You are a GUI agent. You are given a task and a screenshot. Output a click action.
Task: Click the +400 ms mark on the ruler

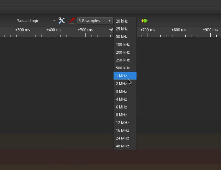coord(54,30)
